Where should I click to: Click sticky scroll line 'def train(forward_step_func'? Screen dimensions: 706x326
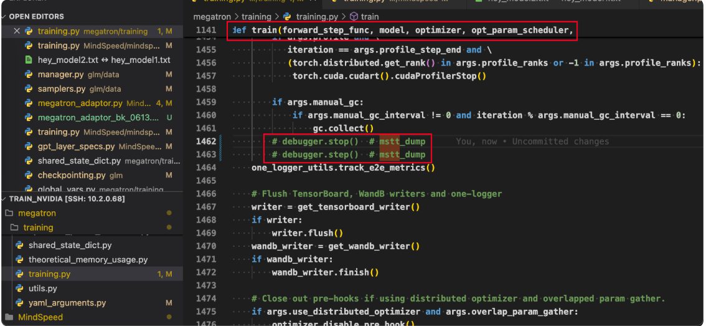(x=404, y=30)
